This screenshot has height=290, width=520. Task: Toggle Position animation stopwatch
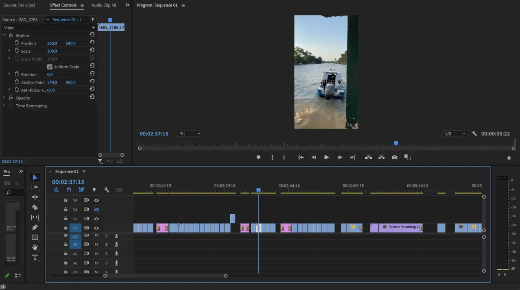[x=17, y=43]
